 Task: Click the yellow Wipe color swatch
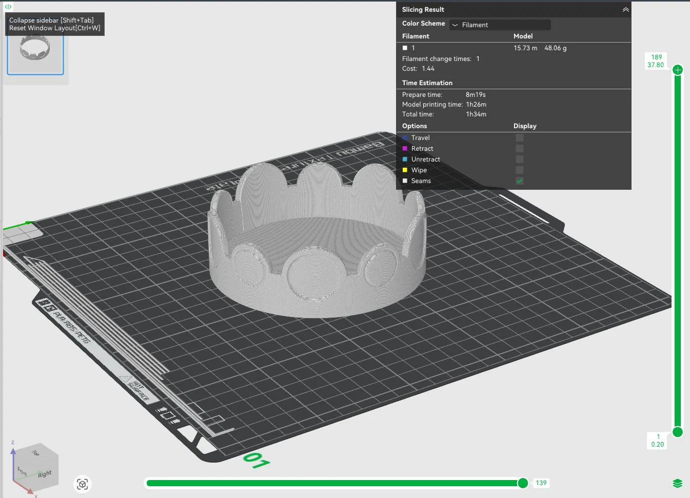pyautogui.click(x=405, y=170)
